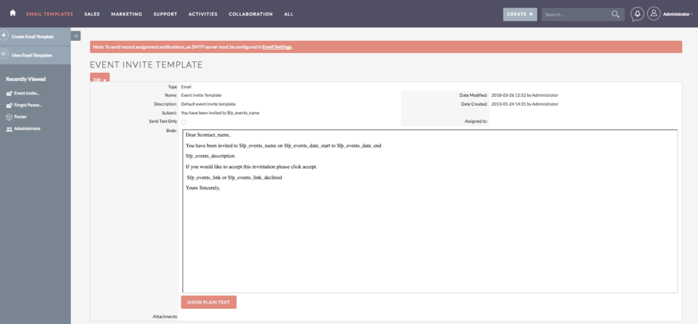Screen dimensions: 698x324
Task: Click the Create Email Template plus icon
Action: pos(5,35)
